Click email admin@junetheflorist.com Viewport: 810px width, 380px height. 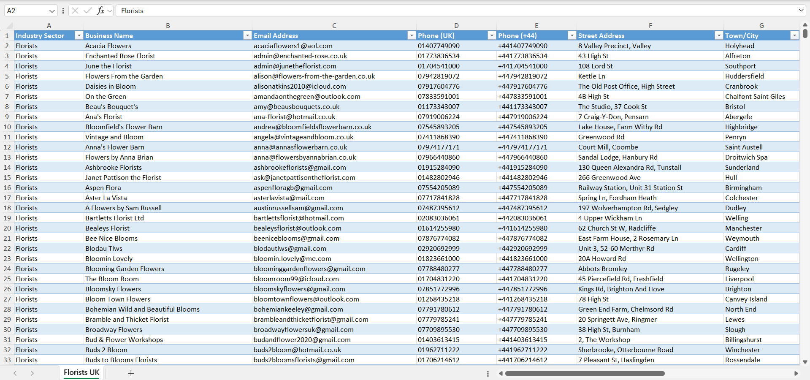point(334,66)
